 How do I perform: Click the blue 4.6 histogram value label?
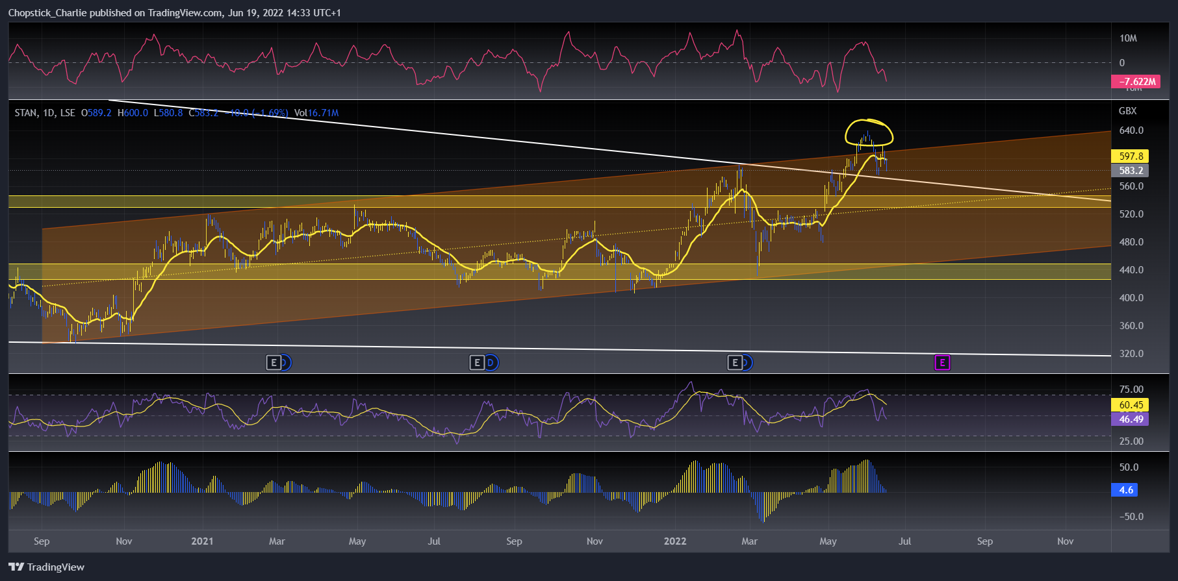[1125, 489]
